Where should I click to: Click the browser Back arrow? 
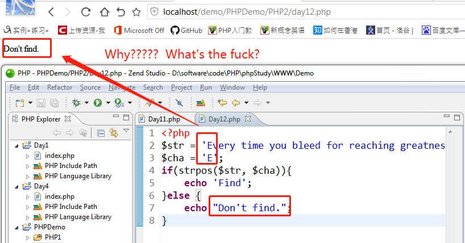click(51, 12)
